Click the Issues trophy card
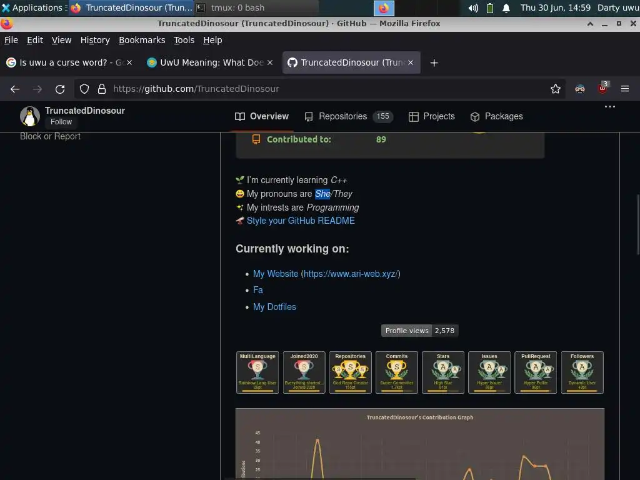 [489, 372]
